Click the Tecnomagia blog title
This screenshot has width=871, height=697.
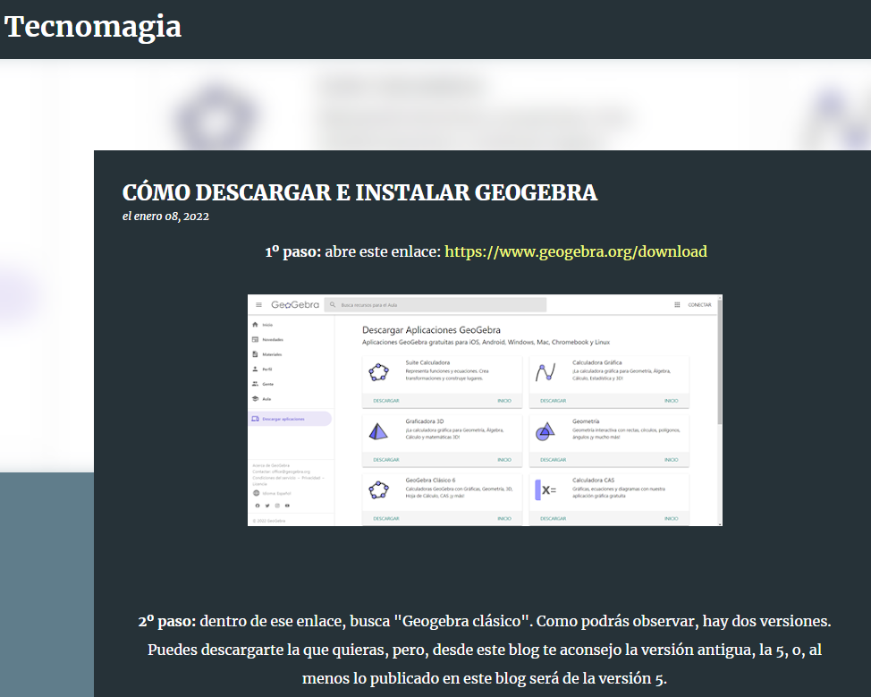click(x=93, y=27)
